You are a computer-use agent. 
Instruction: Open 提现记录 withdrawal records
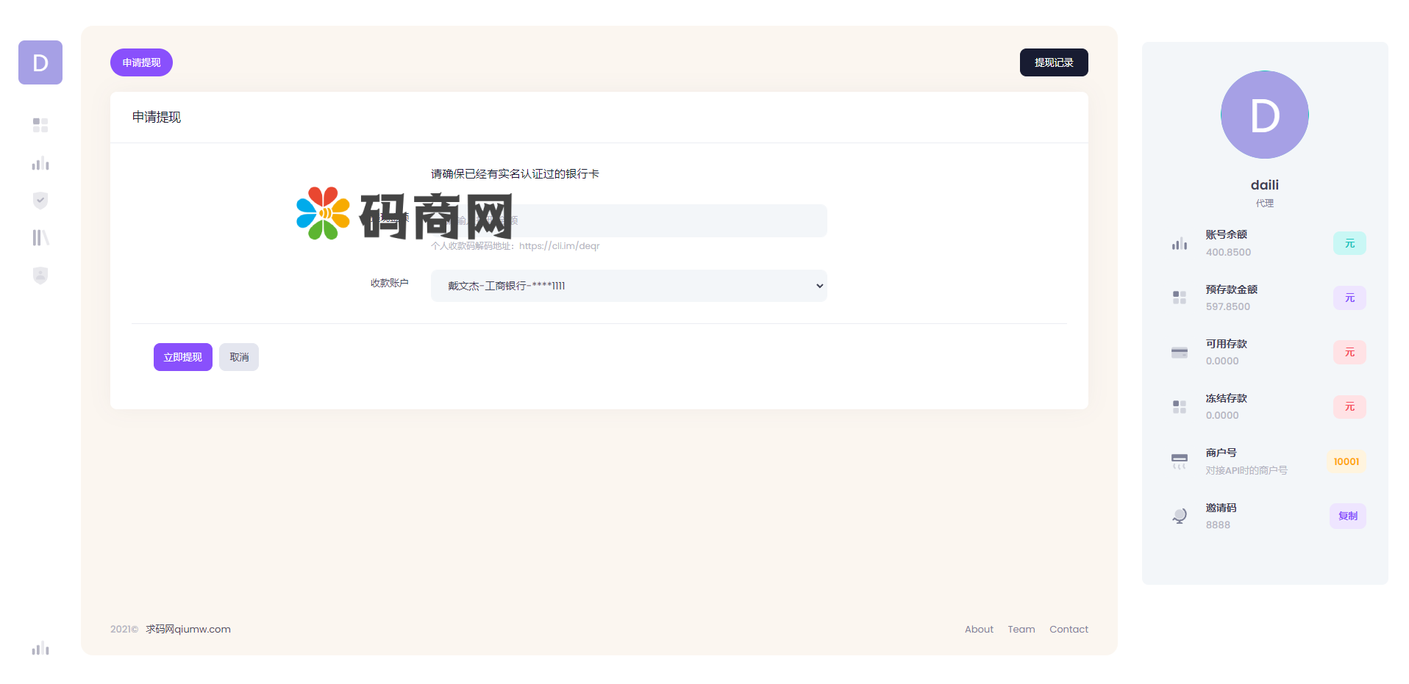[1053, 62]
